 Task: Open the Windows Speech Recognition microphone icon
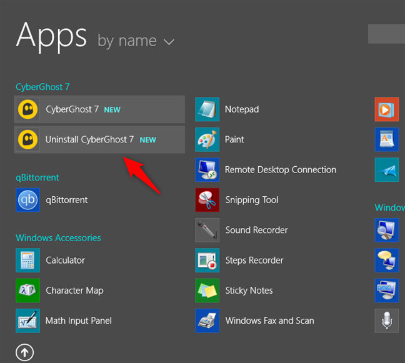387,321
